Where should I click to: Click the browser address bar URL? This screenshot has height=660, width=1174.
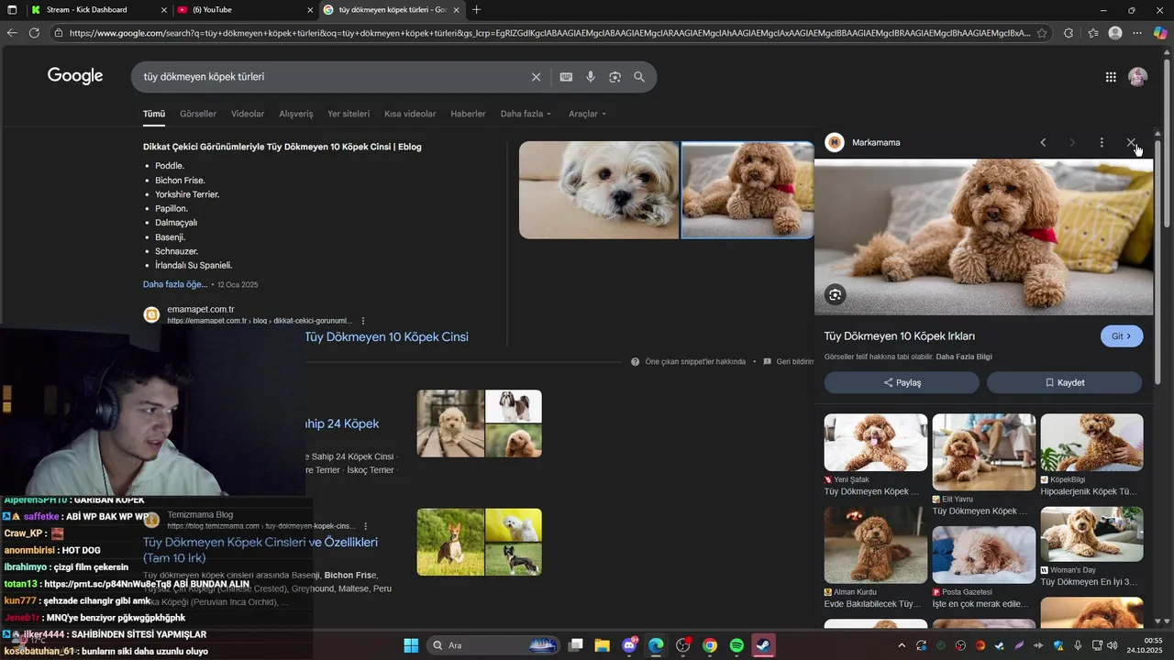(548, 33)
